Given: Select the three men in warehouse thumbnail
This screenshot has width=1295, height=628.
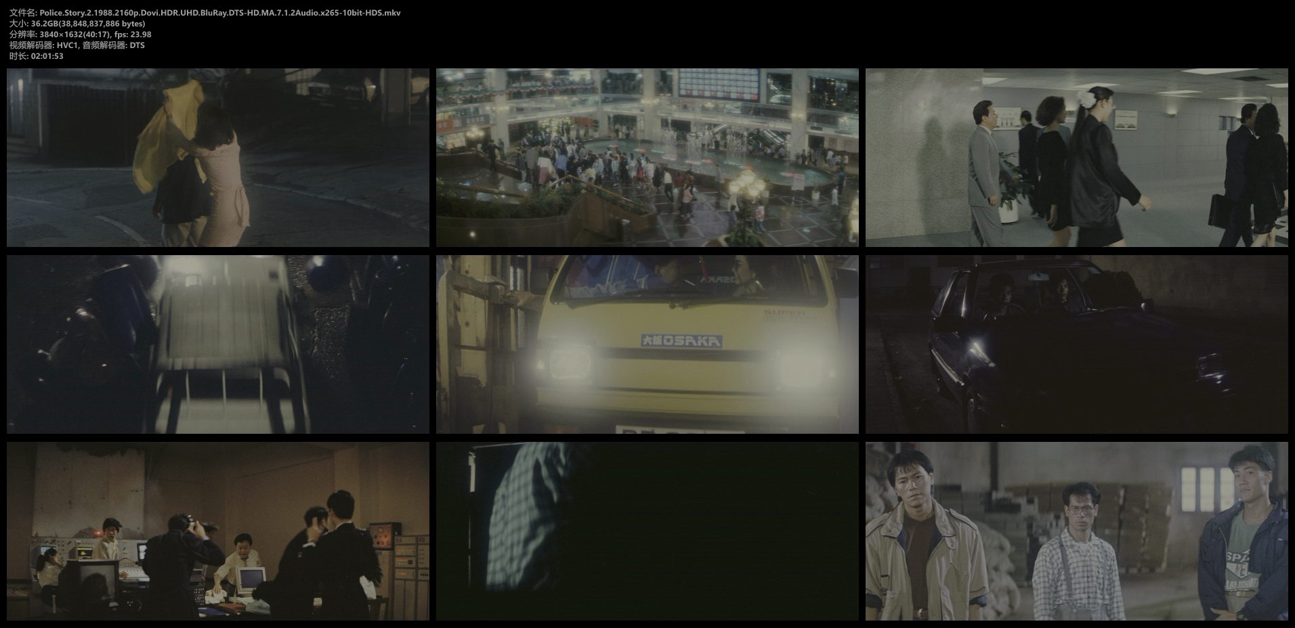Looking at the screenshot, I should tap(1076, 531).
